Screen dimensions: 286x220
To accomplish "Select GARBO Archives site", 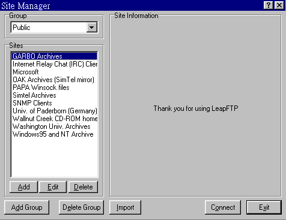I will (54, 56).
